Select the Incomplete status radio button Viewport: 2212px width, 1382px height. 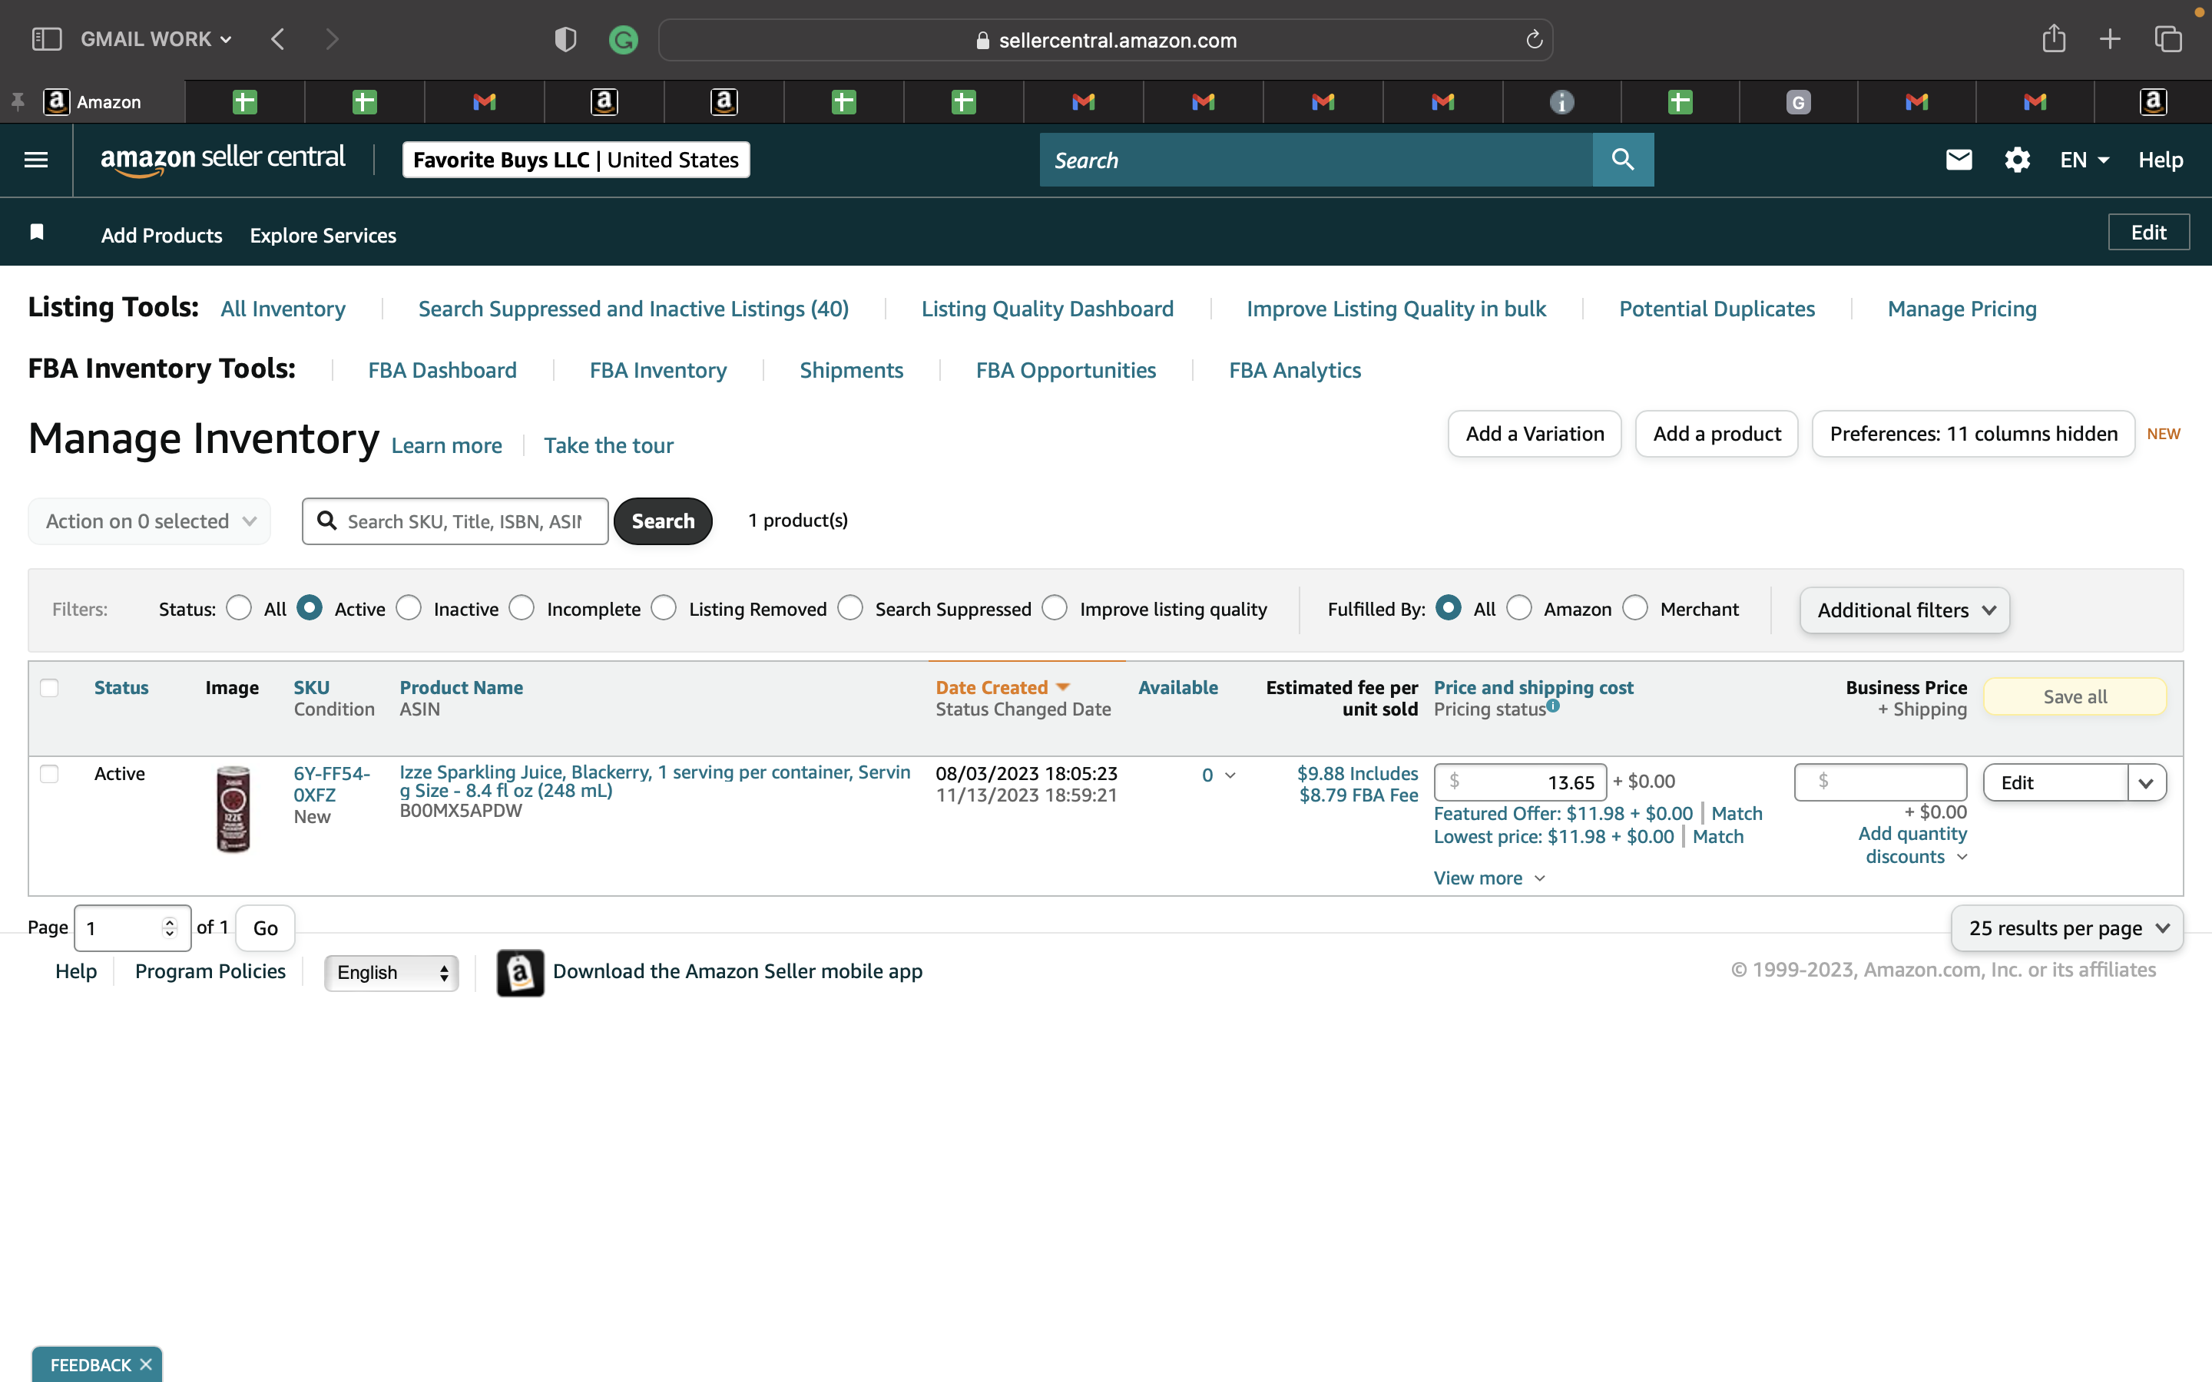click(x=522, y=608)
